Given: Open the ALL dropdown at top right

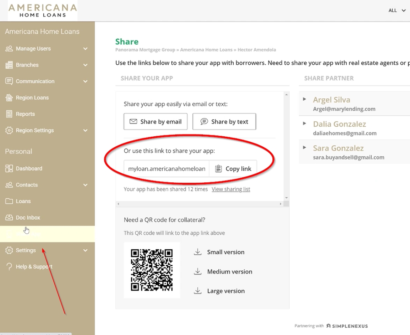Looking at the screenshot, I should click(x=395, y=10).
